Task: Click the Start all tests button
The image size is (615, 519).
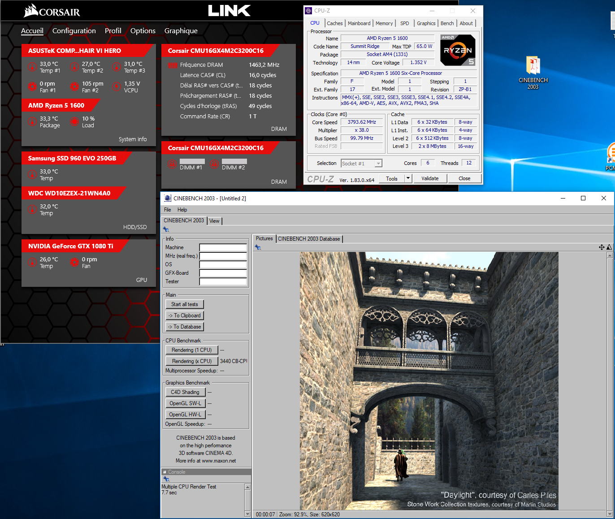Action: 185,304
